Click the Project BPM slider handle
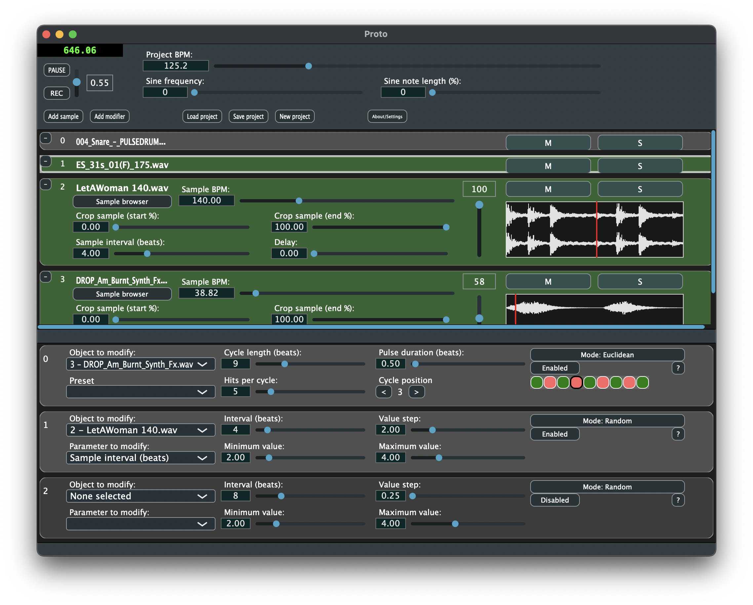This screenshot has width=753, height=605. click(x=308, y=66)
